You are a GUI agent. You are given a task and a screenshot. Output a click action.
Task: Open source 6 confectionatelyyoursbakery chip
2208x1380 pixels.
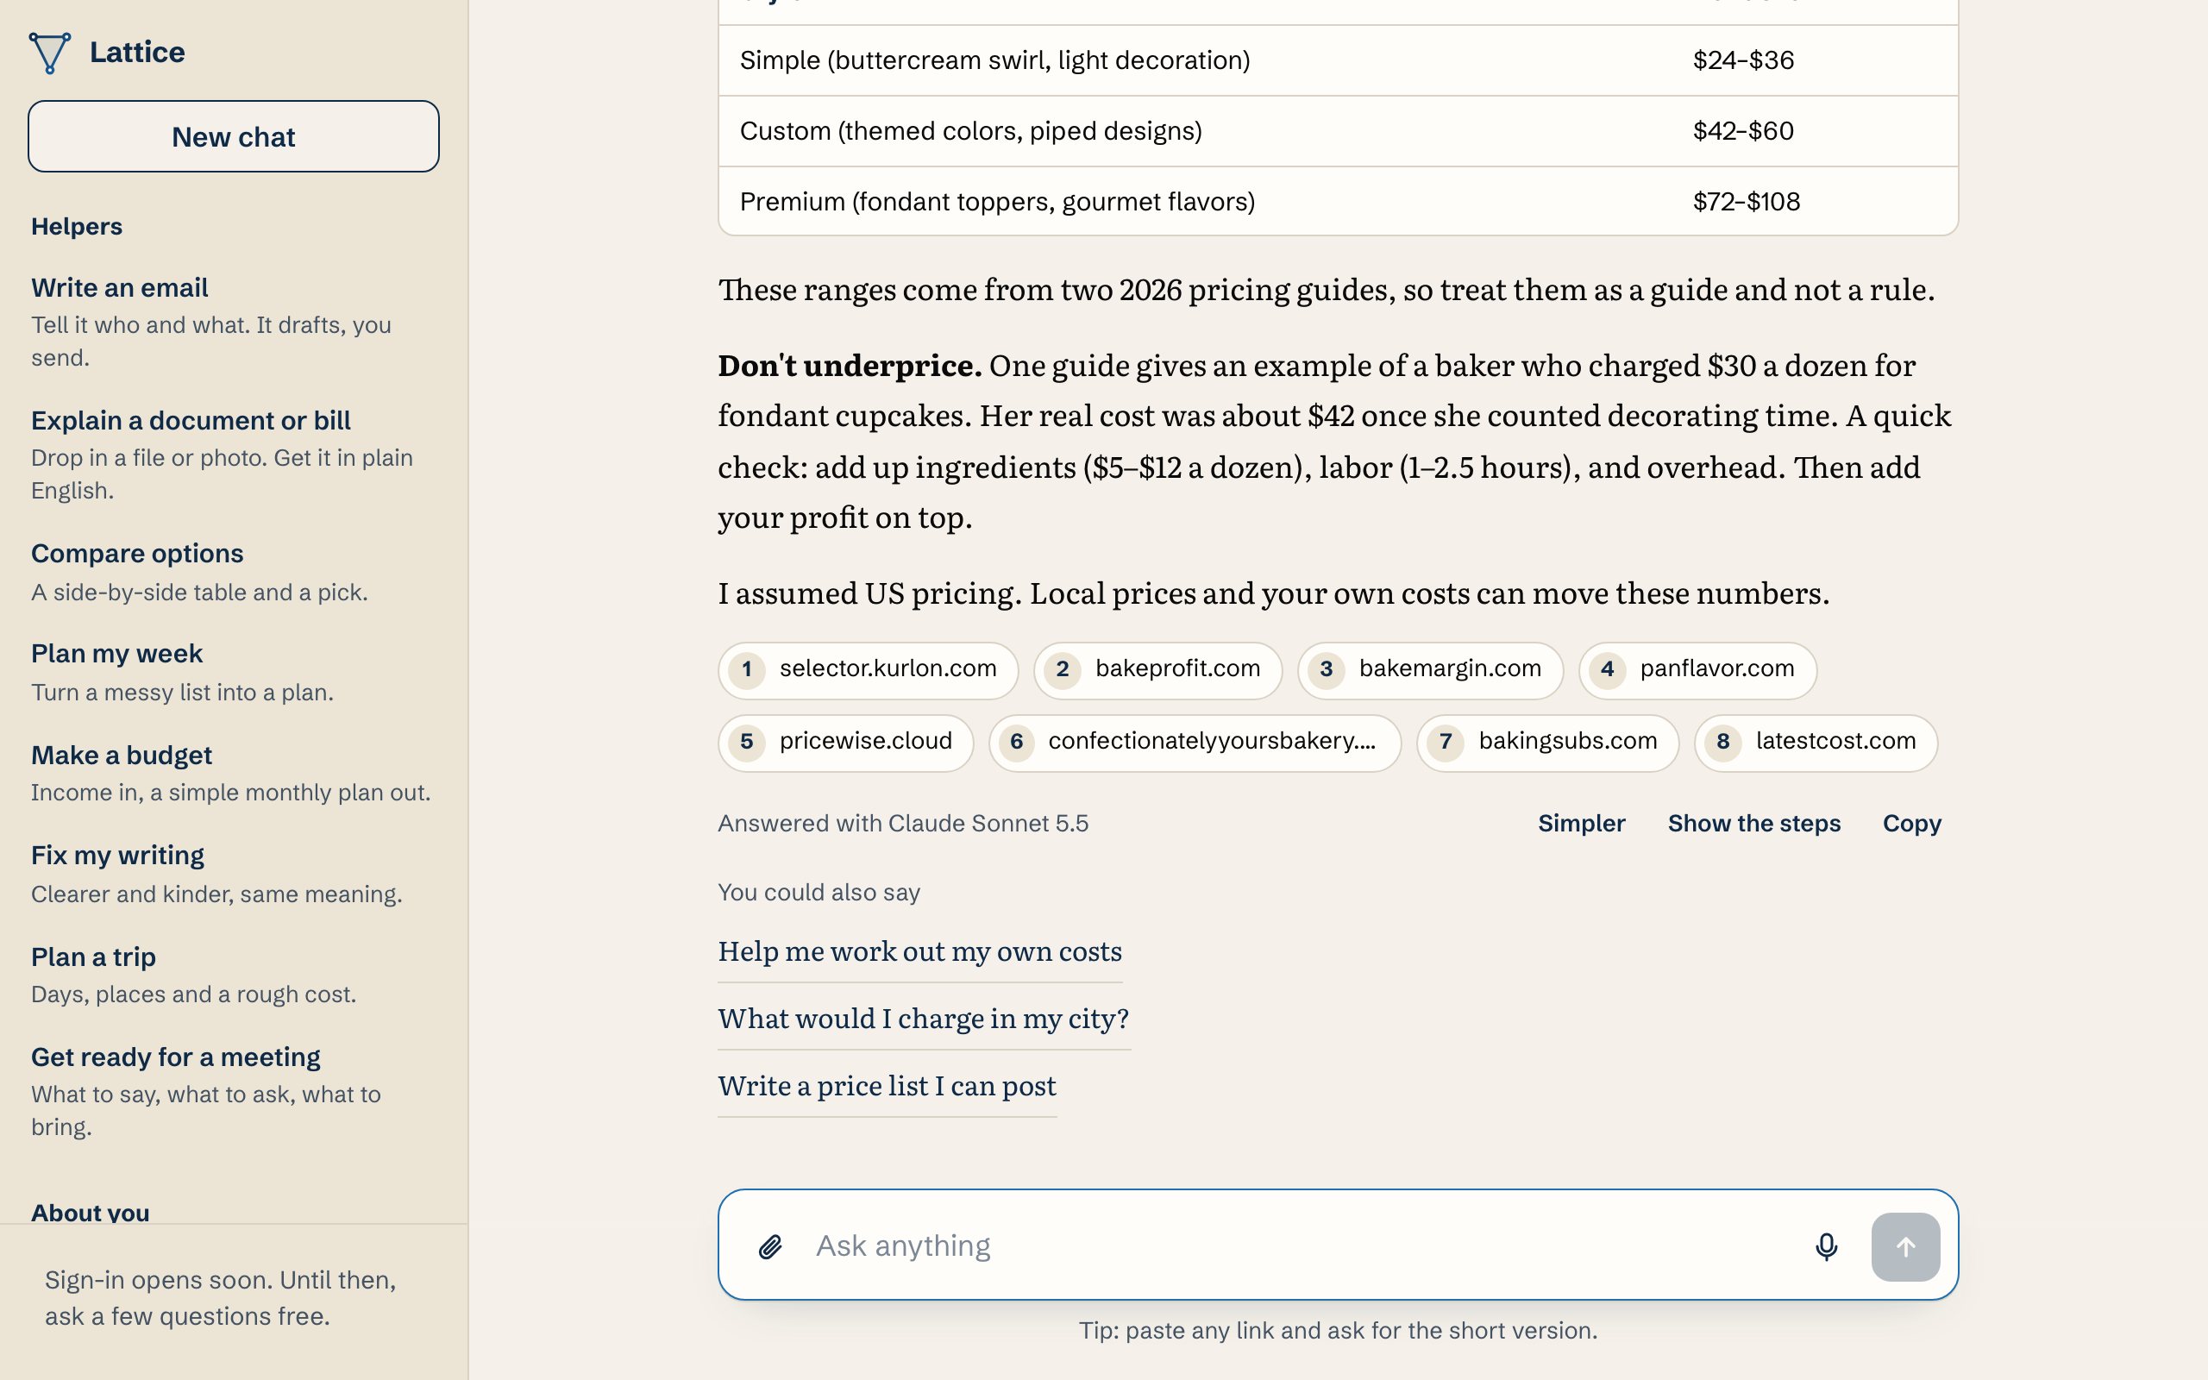pos(1195,742)
